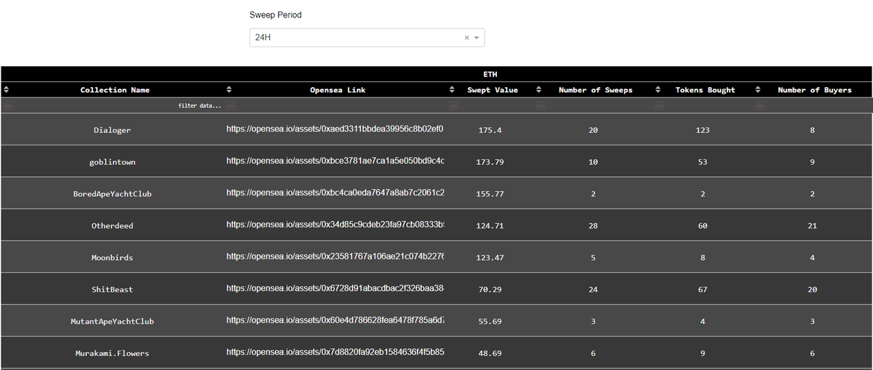
Task: Select the goblintown collection name cell
Action: pos(112,162)
